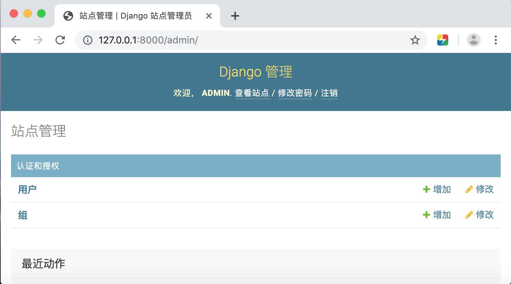Select the 站点管理 | Django 站点管理员 tab
Screen dimensions: 511x284
point(137,16)
